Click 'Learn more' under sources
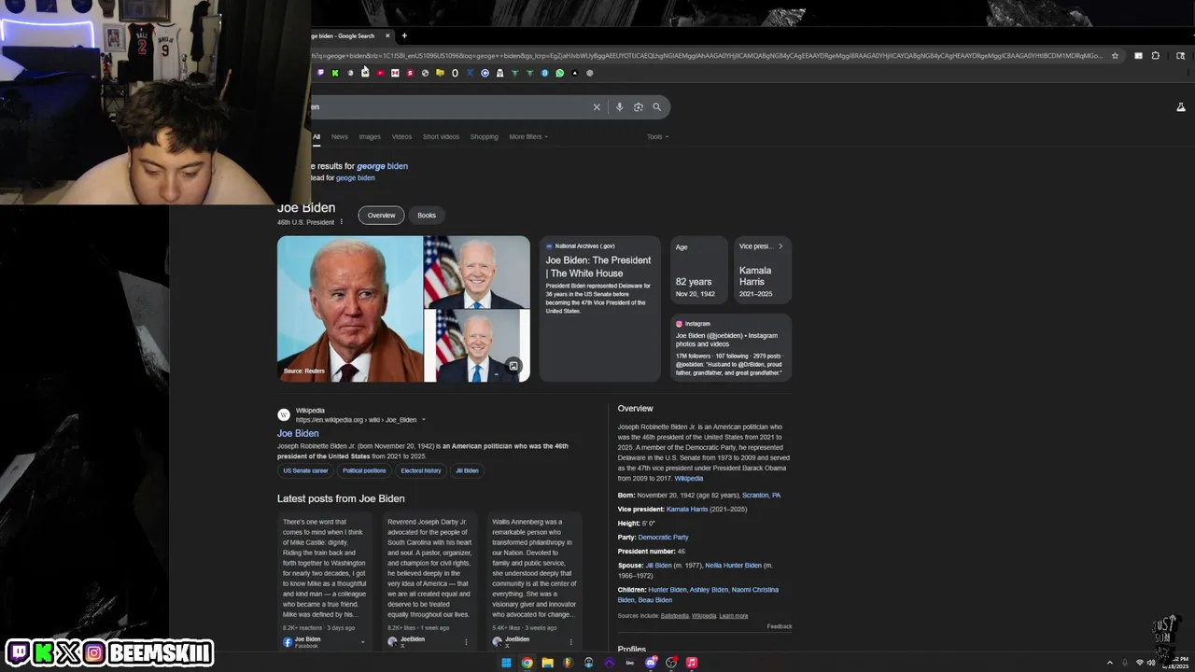This screenshot has width=1195, height=672. pyautogui.click(x=733, y=616)
